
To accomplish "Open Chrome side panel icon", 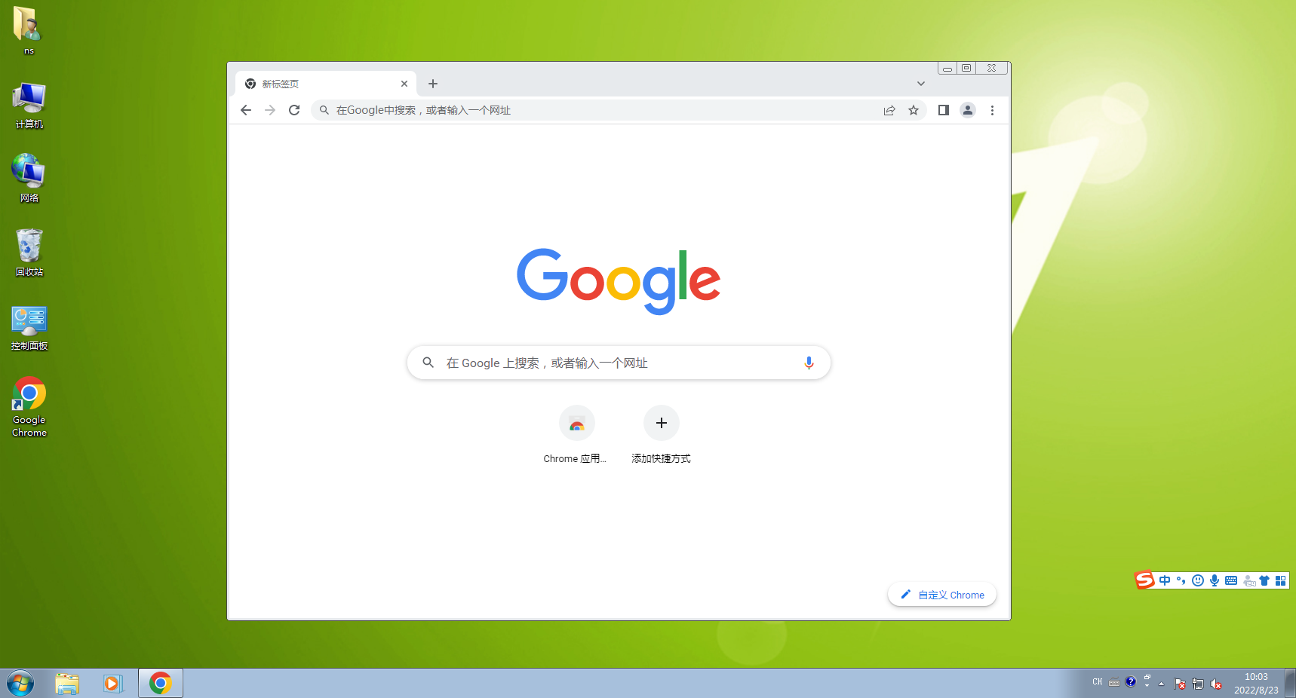I will pos(943,110).
